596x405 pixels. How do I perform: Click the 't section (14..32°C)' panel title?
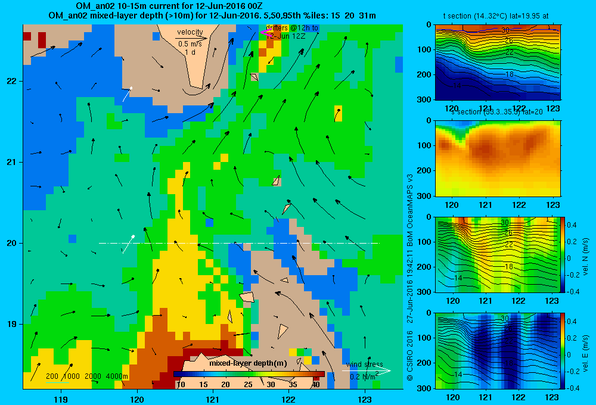[496, 16]
